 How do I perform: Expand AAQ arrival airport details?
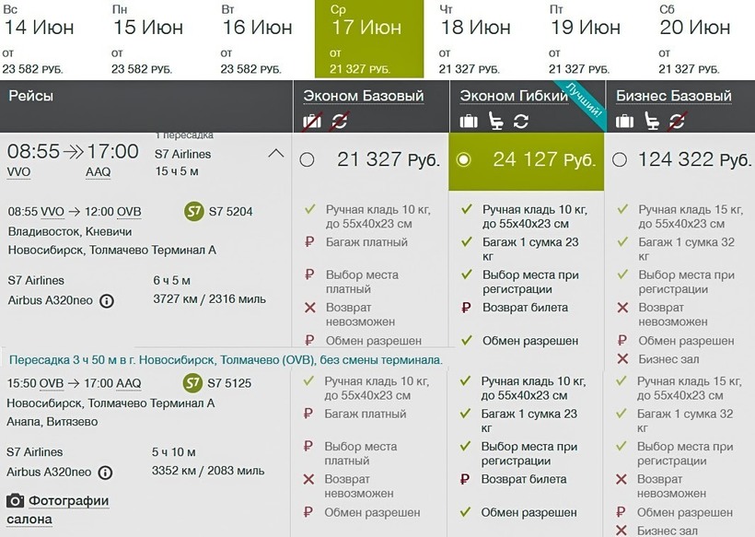pyautogui.click(x=98, y=172)
